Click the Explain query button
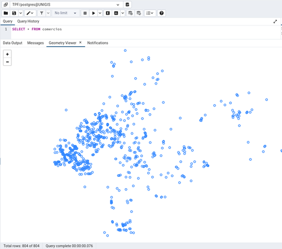This screenshot has height=249, width=282. tap(108, 13)
